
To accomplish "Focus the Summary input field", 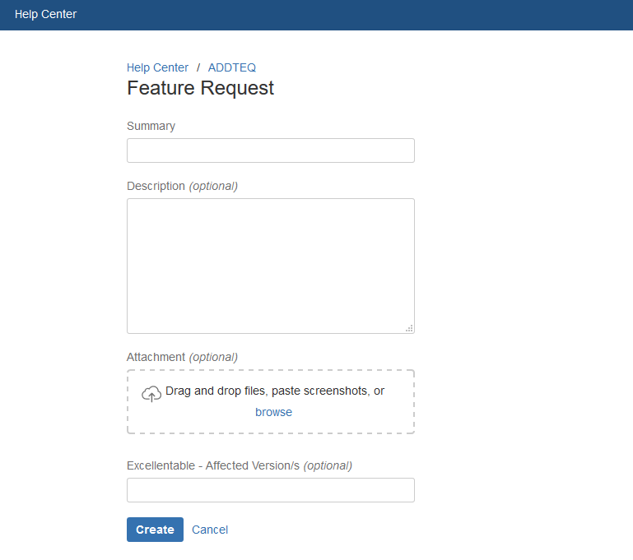I will (x=271, y=150).
